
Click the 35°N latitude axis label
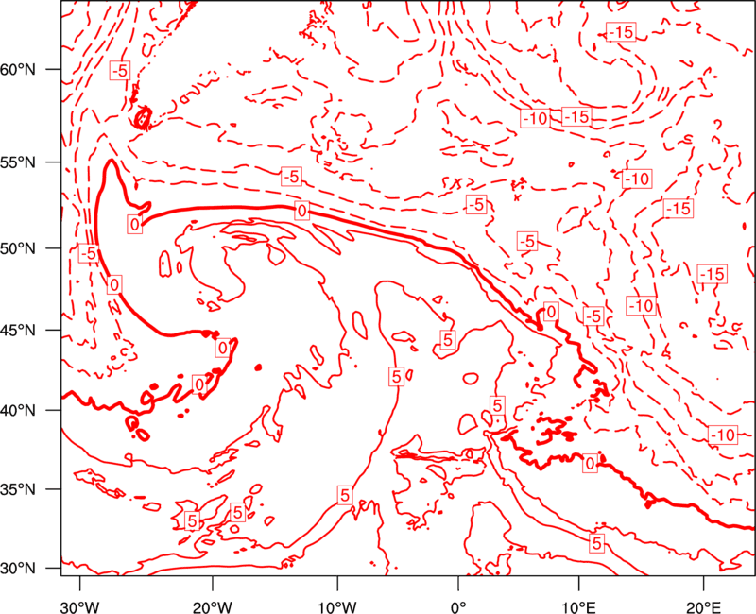tap(18, 489)
